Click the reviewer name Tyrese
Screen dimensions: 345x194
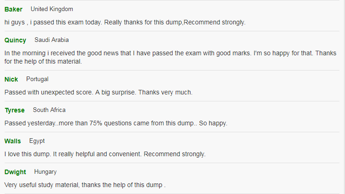pos(15,110)
